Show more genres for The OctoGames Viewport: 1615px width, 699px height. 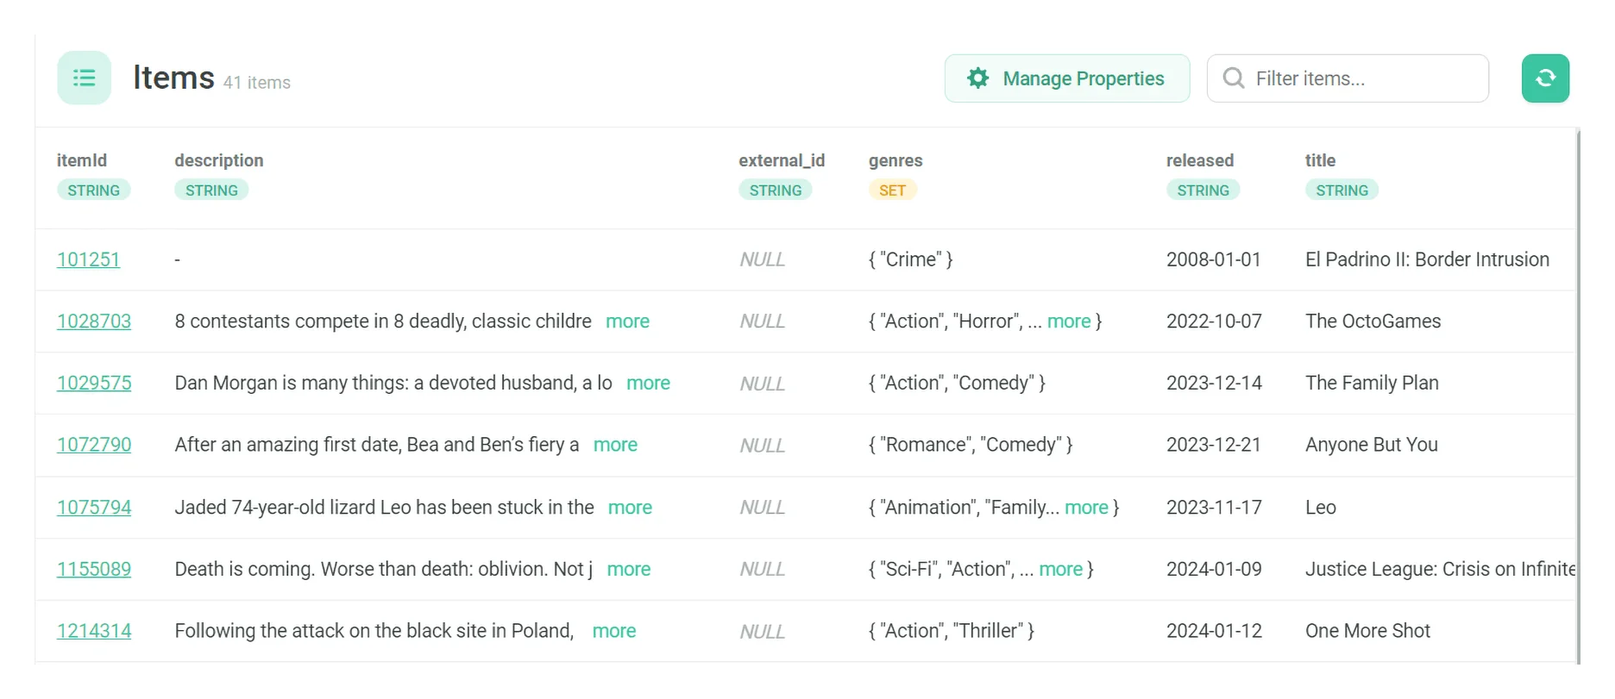coord(1069,321)
